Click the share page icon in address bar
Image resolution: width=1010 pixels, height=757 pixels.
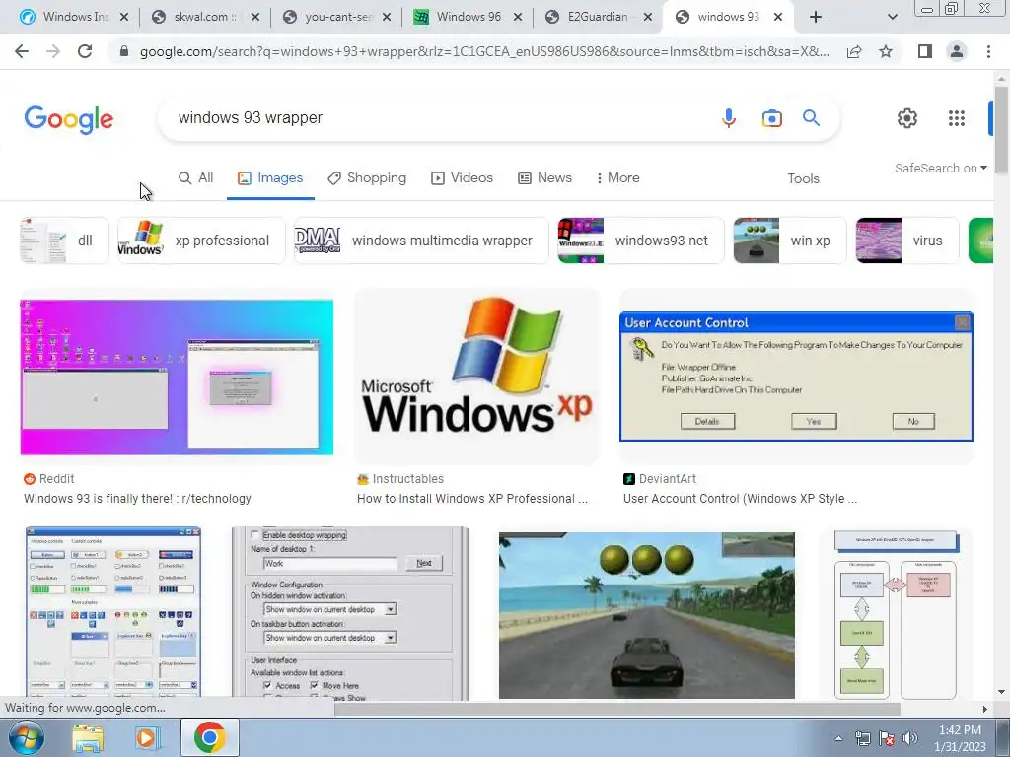pos(854,52)
